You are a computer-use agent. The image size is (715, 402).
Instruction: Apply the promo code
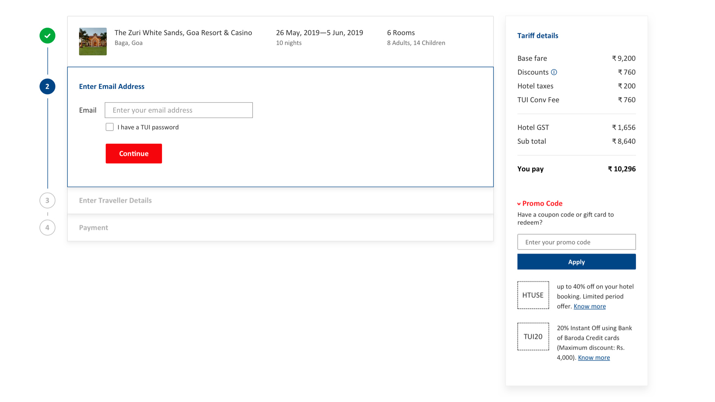coord(576,262)
